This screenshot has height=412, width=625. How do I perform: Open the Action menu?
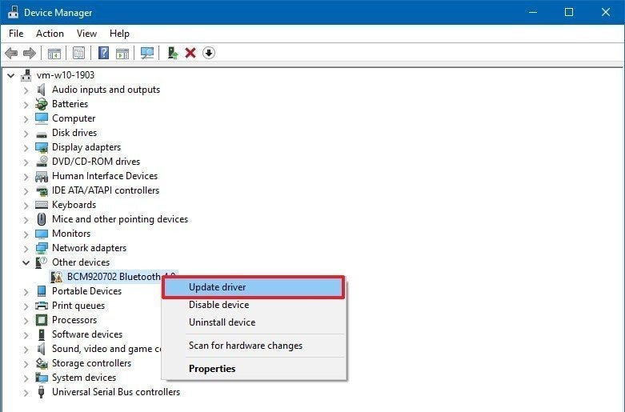(50, 34)
